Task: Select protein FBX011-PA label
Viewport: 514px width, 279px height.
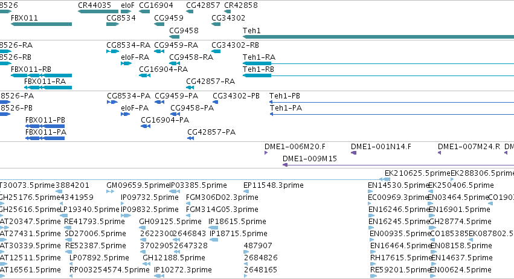Action: click(46, 132)
